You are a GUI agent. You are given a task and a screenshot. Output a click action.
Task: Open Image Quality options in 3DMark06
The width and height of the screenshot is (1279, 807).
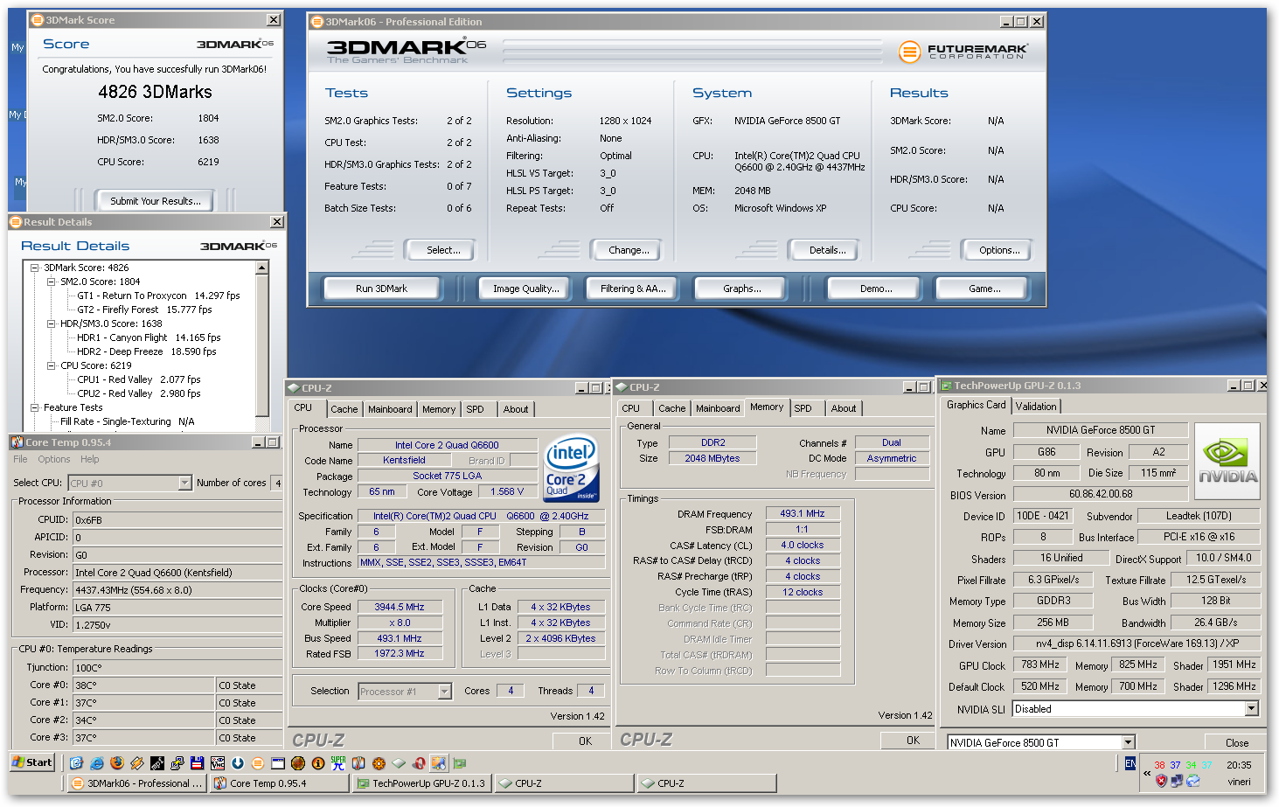click(x=525, y=289)
